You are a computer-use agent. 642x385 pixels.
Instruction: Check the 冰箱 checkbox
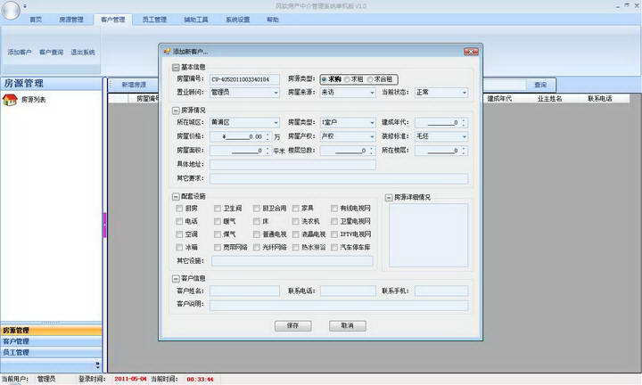tap(179, 247)
